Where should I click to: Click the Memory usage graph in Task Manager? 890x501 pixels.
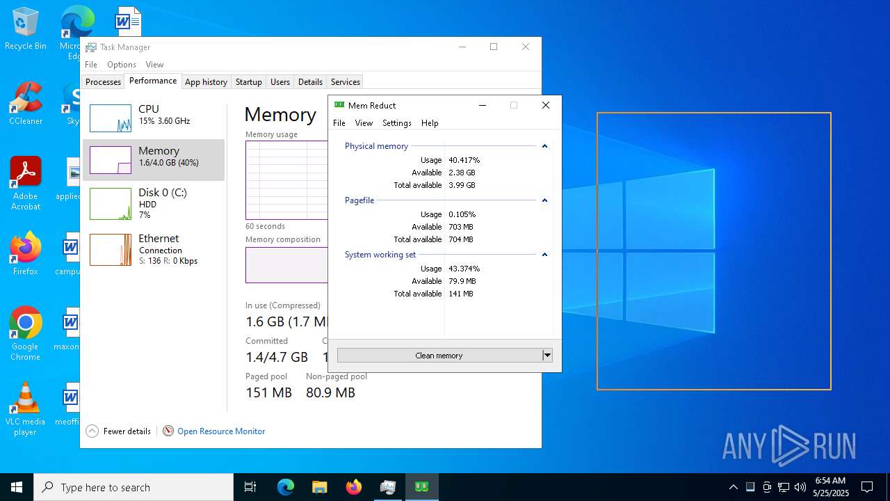point(286,180)
